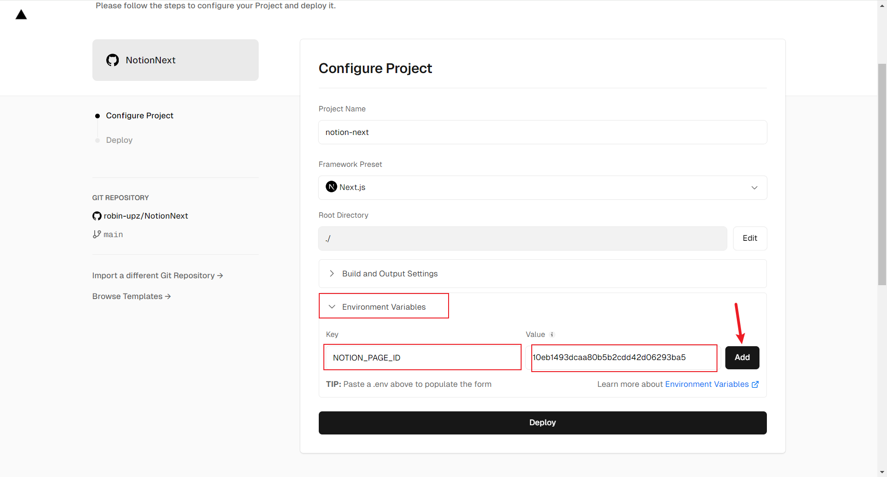Click the git branch icon beside main
Image resolution: width=887 pixels, height=477 pixels.
(97, 234)
